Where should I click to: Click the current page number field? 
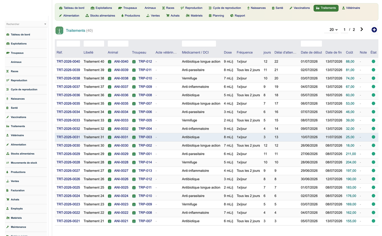[344, 30]
